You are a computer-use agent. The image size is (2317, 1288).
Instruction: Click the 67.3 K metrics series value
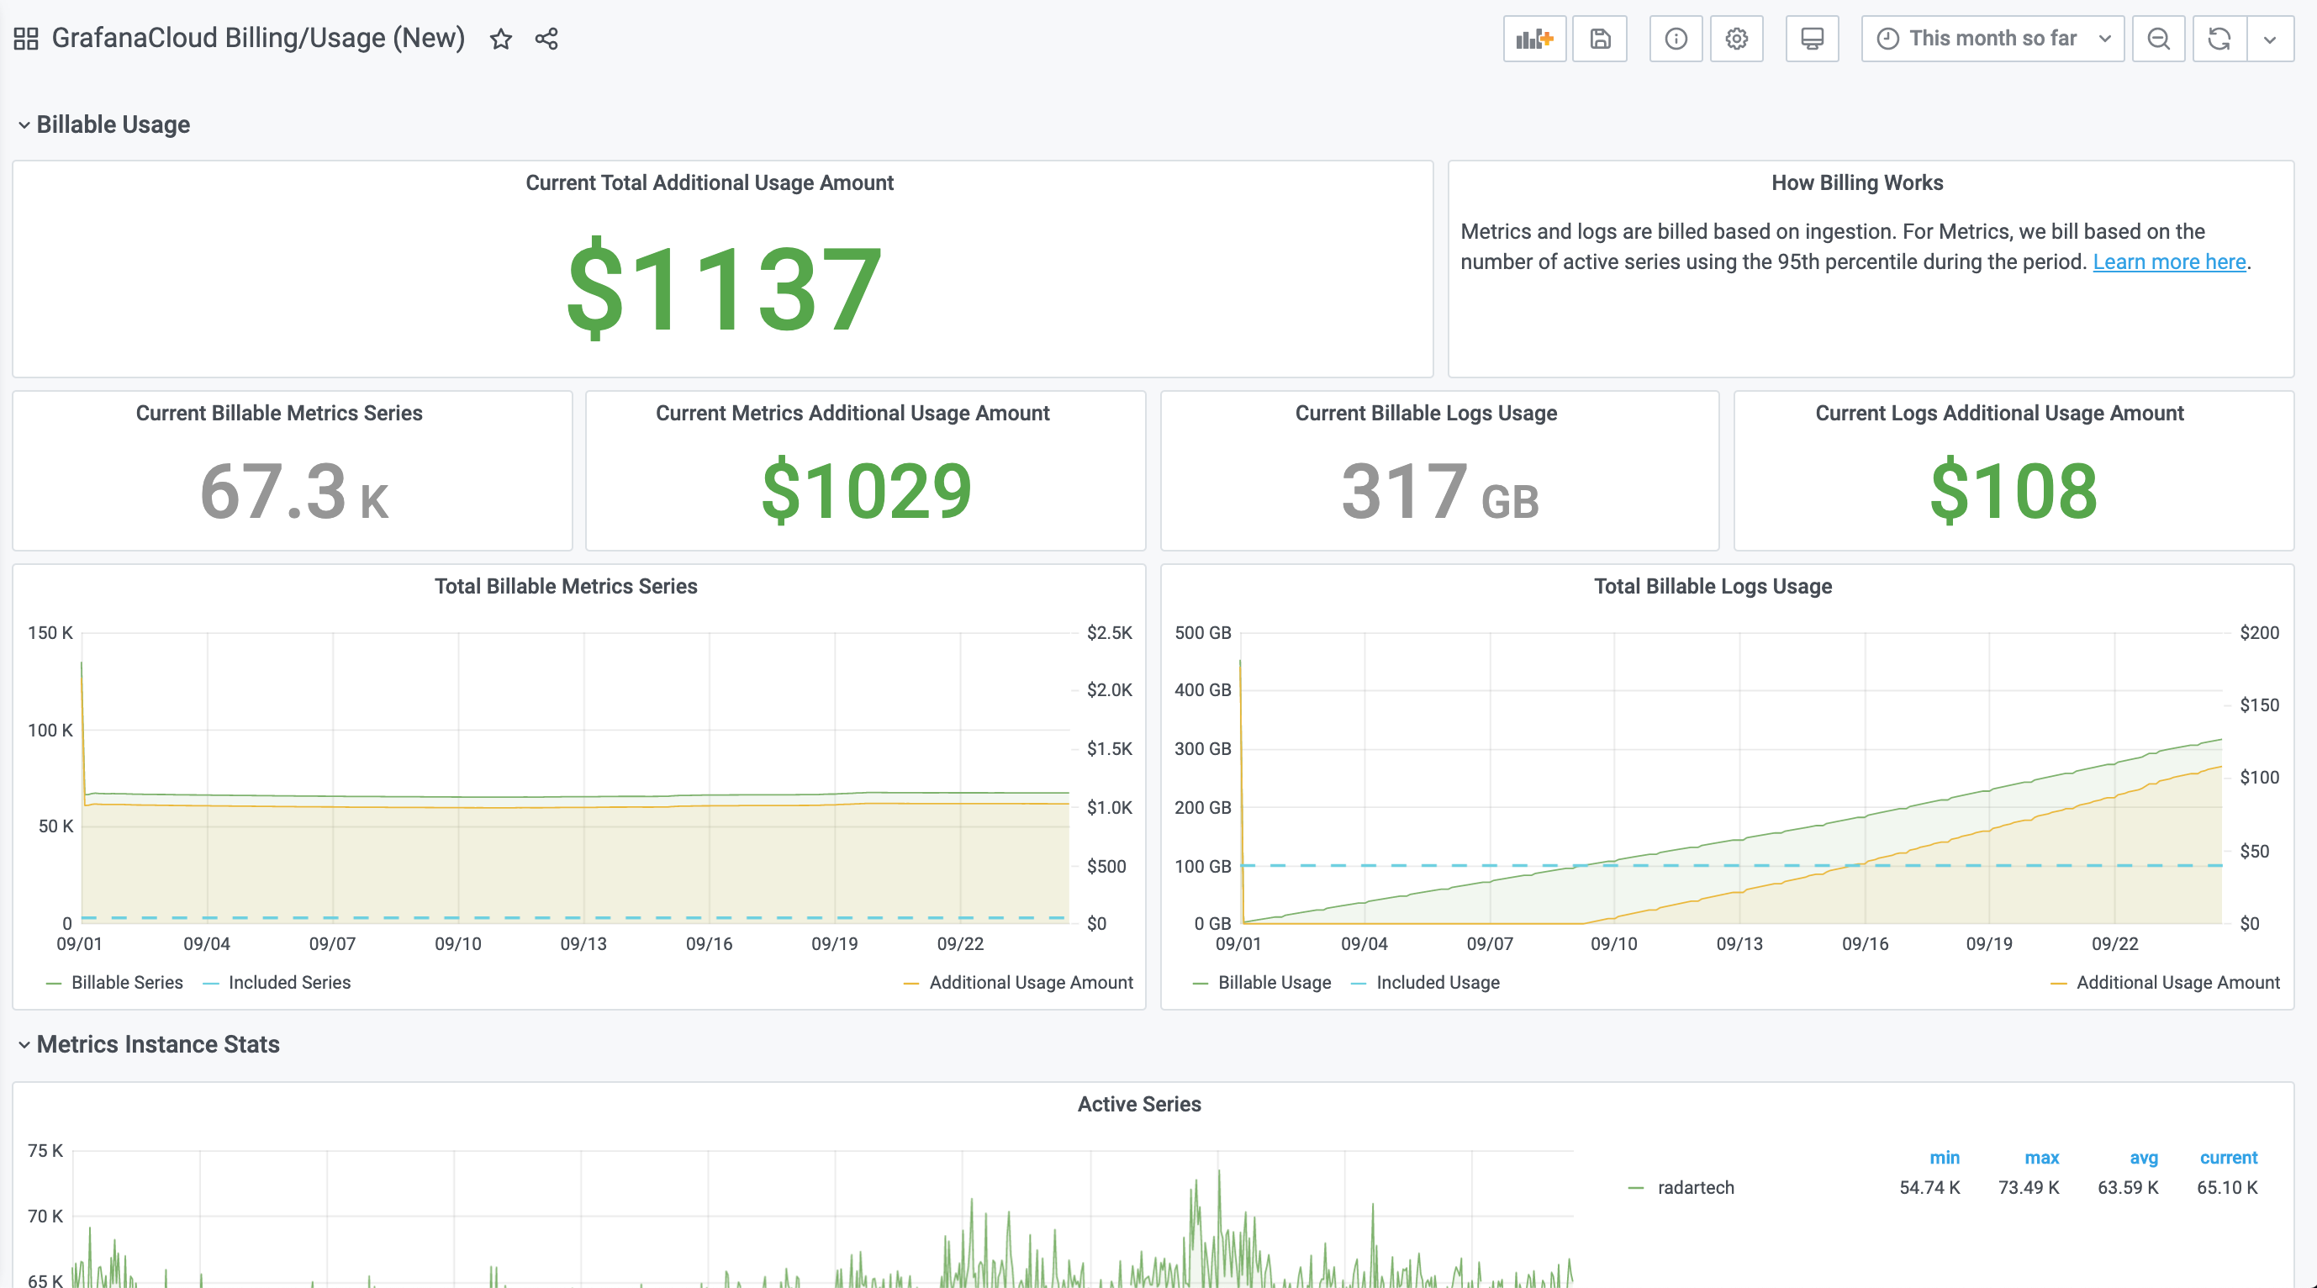click(294, 492)
